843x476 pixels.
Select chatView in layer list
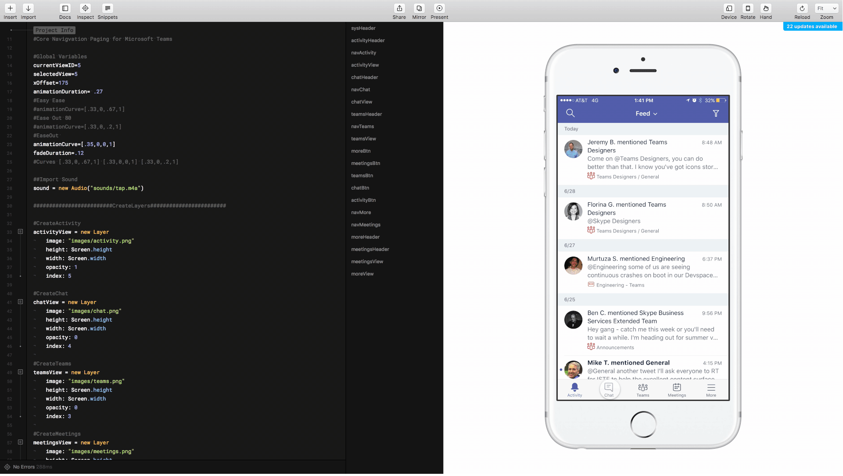[x=362, y=102]
